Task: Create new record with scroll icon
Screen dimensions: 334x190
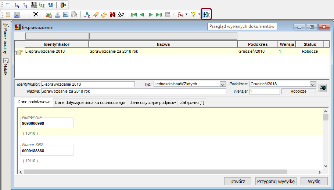Action: 8,15
